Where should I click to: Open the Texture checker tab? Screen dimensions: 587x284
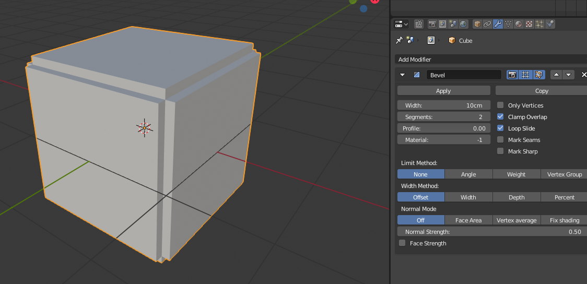(x=529, y=25)
